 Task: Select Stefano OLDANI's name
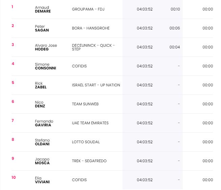pyautogui.click(x=42, y=142)
